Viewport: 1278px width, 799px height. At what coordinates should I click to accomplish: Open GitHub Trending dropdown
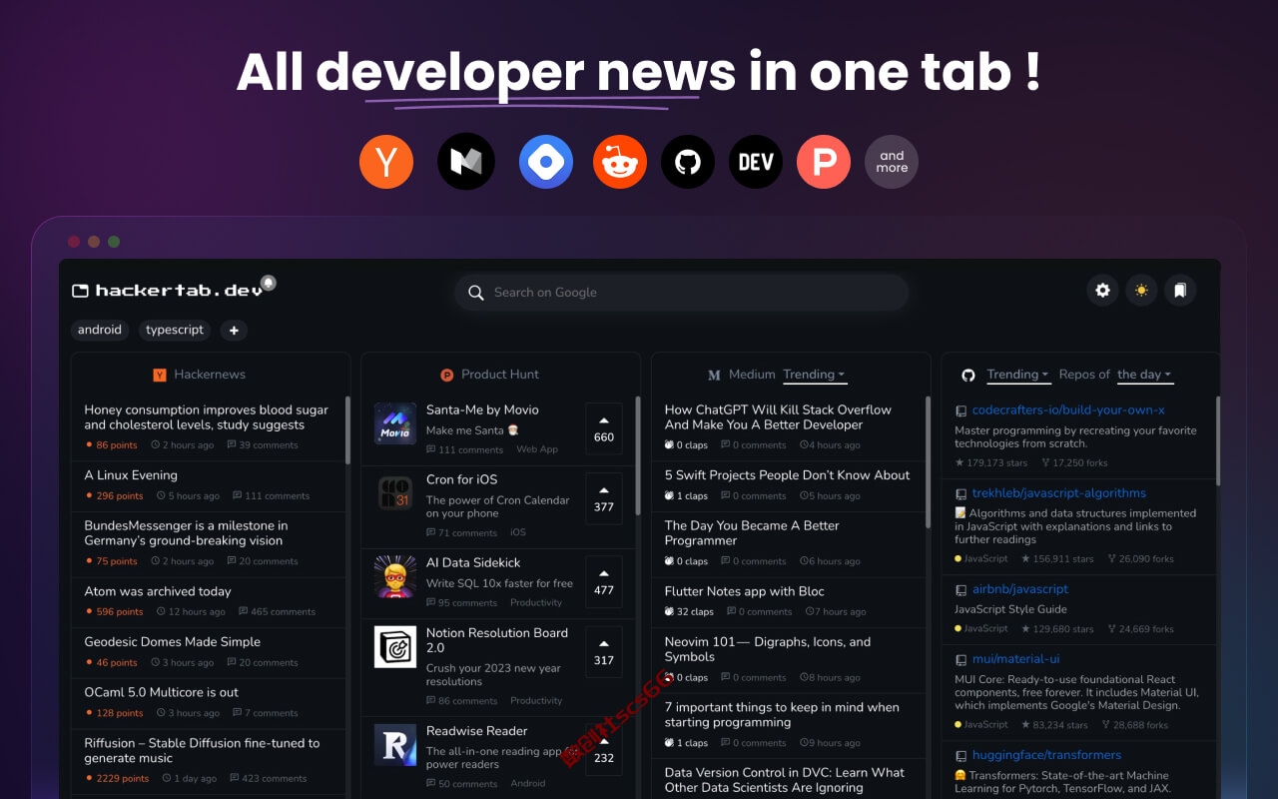click(1017, 375)
